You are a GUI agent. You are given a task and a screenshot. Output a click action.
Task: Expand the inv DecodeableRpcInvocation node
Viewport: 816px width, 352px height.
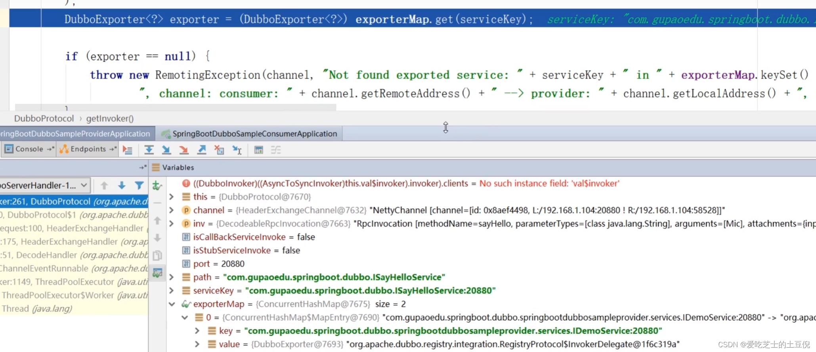[x=172, y=224]
